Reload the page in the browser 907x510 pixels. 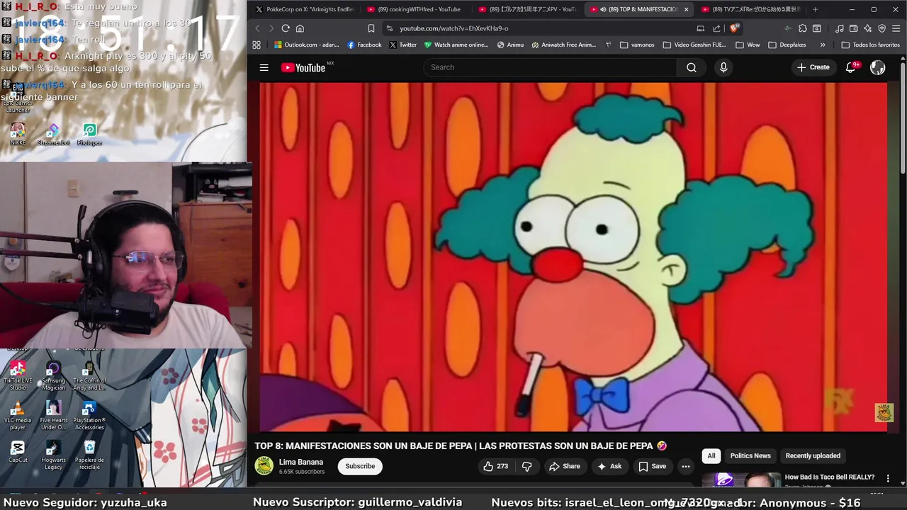pos(286,28)
